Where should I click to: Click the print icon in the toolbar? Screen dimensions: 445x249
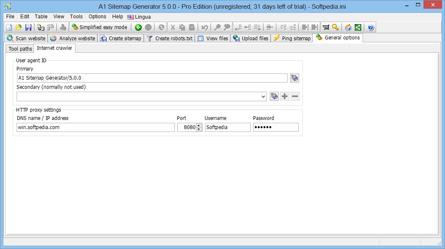pos(63,27)
